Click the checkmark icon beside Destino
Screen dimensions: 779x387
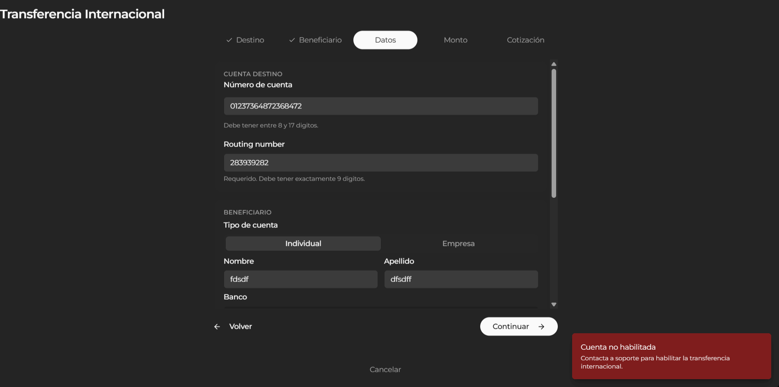point(229,40)
